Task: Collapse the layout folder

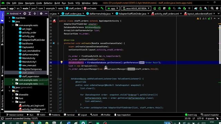Action: coord(13,102)
